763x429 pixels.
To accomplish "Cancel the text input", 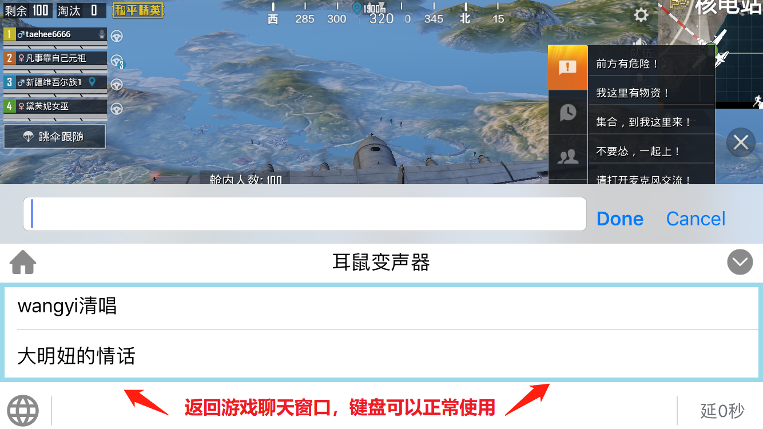I will point(696,219).
